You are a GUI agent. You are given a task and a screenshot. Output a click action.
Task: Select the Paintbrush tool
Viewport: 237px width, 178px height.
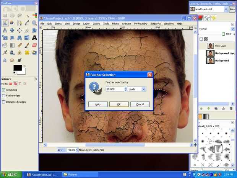point(27,45)
